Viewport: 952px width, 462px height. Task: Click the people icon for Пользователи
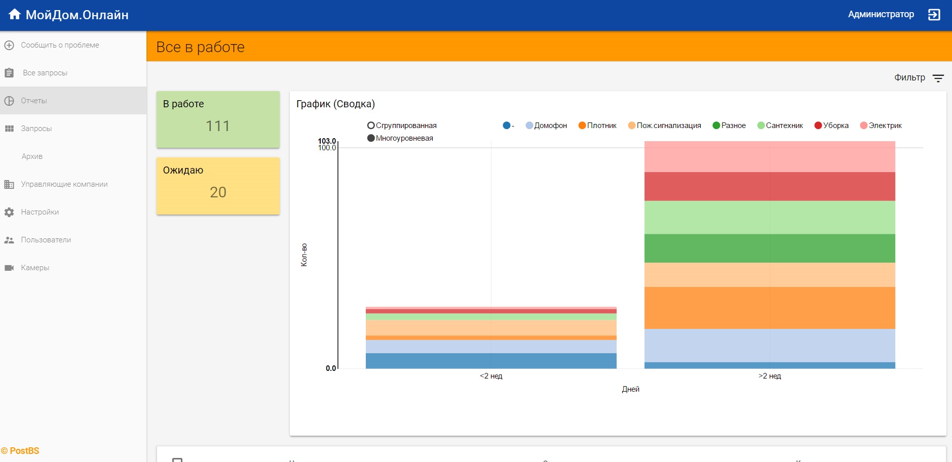pos(9,240)
